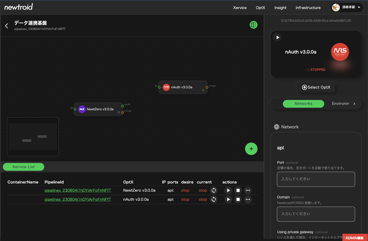Select the NewtZero v3.0.0a node label
Image resolution: width=368 pixels, height=241 pixels.
[x=100, y=109]
